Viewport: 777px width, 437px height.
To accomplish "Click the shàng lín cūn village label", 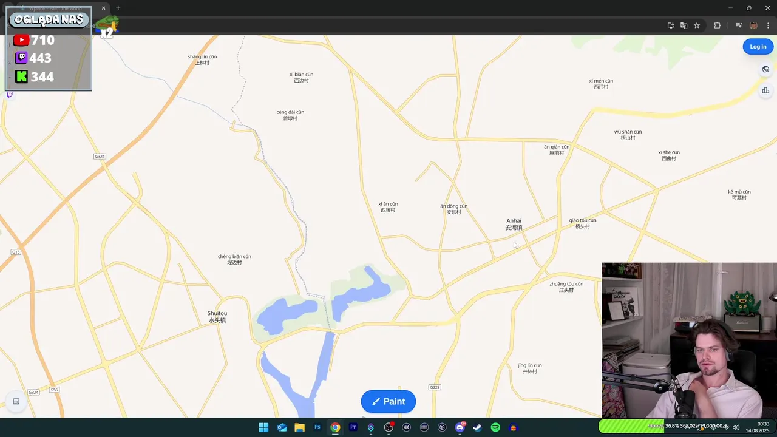I will click(202, 59).
